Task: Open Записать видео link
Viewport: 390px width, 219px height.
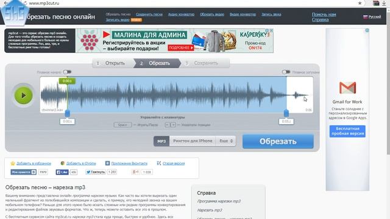Action: pos(118,20)
